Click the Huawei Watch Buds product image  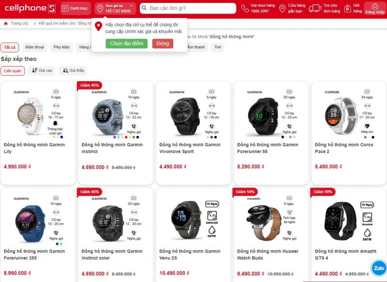[264, 223]
